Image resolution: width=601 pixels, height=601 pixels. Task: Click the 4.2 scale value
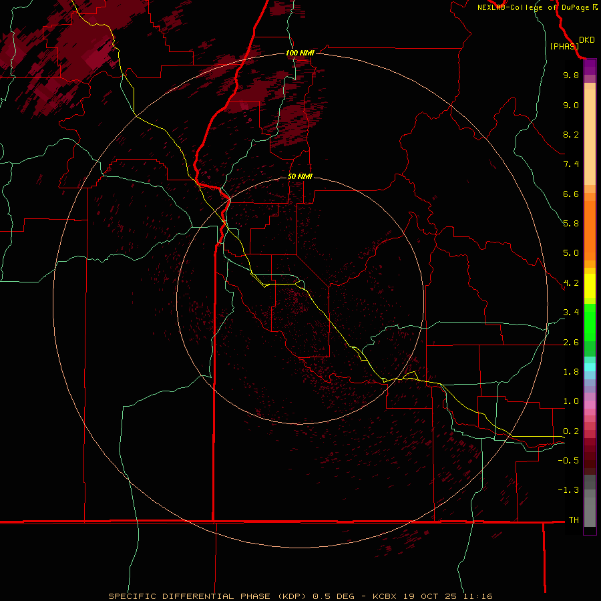click(571, 283)
